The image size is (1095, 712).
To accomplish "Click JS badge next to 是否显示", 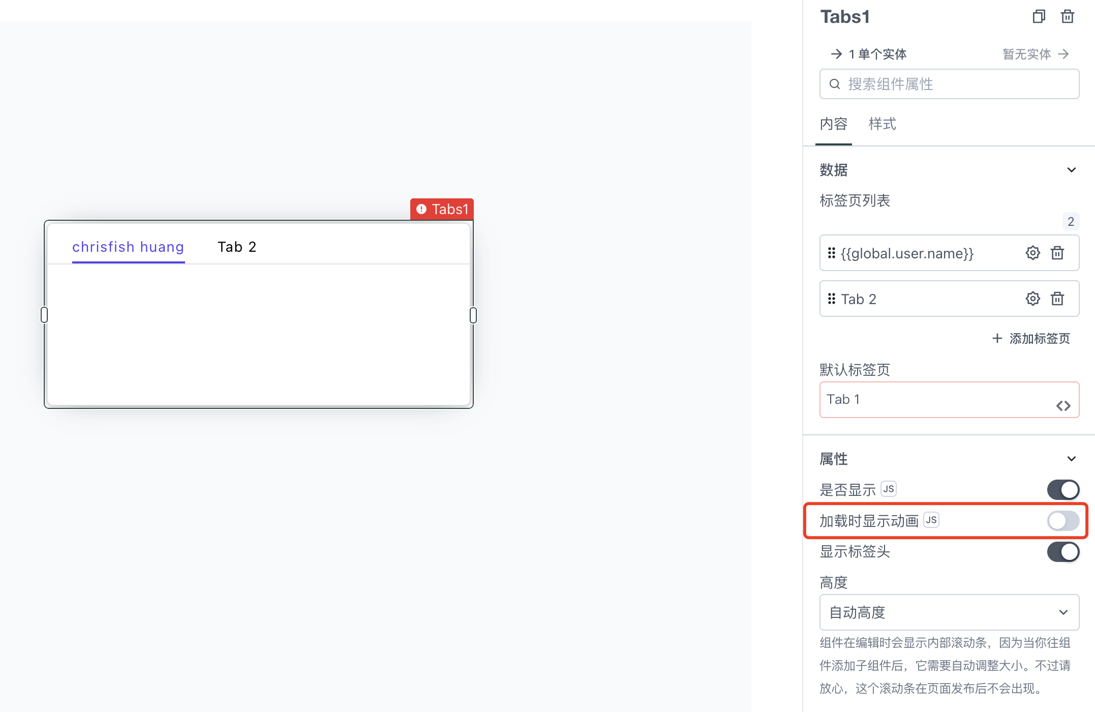I will (889, 489).
